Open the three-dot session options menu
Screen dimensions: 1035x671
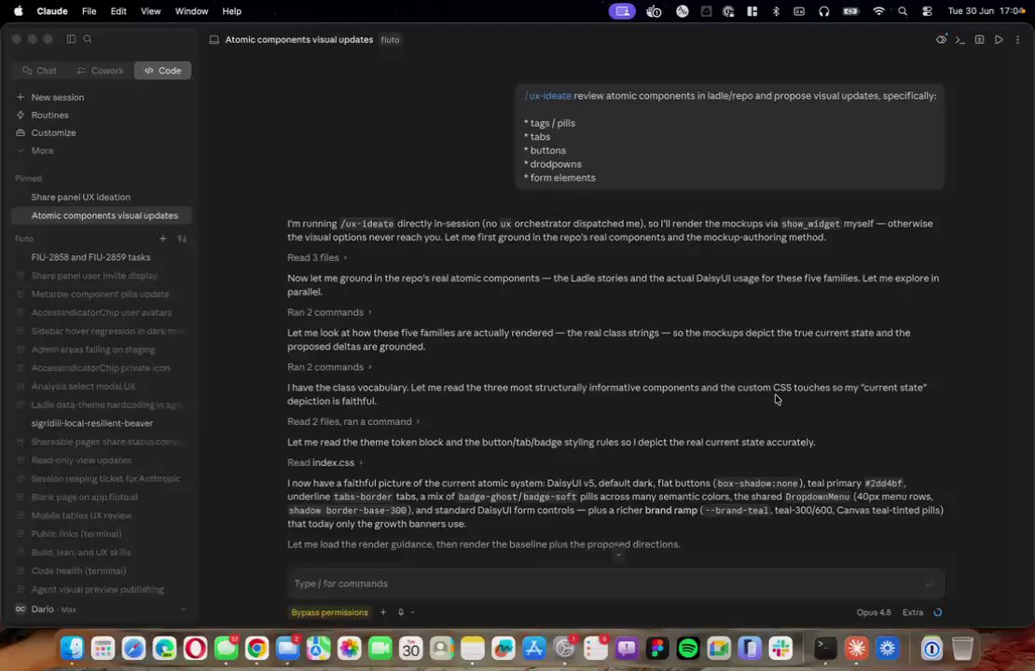(1018, 39)
